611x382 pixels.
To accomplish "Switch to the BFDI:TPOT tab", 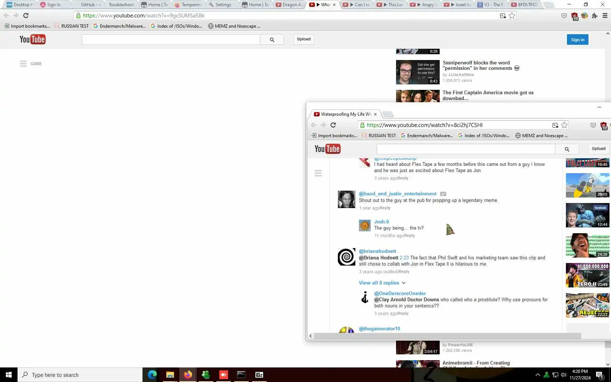I will (x=524, y=5).
